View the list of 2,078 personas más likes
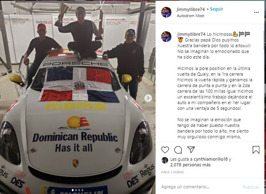The image size is (266, 194). [x=190, y=165]
